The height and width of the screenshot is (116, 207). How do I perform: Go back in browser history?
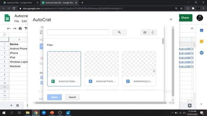(x=4, y=8)
